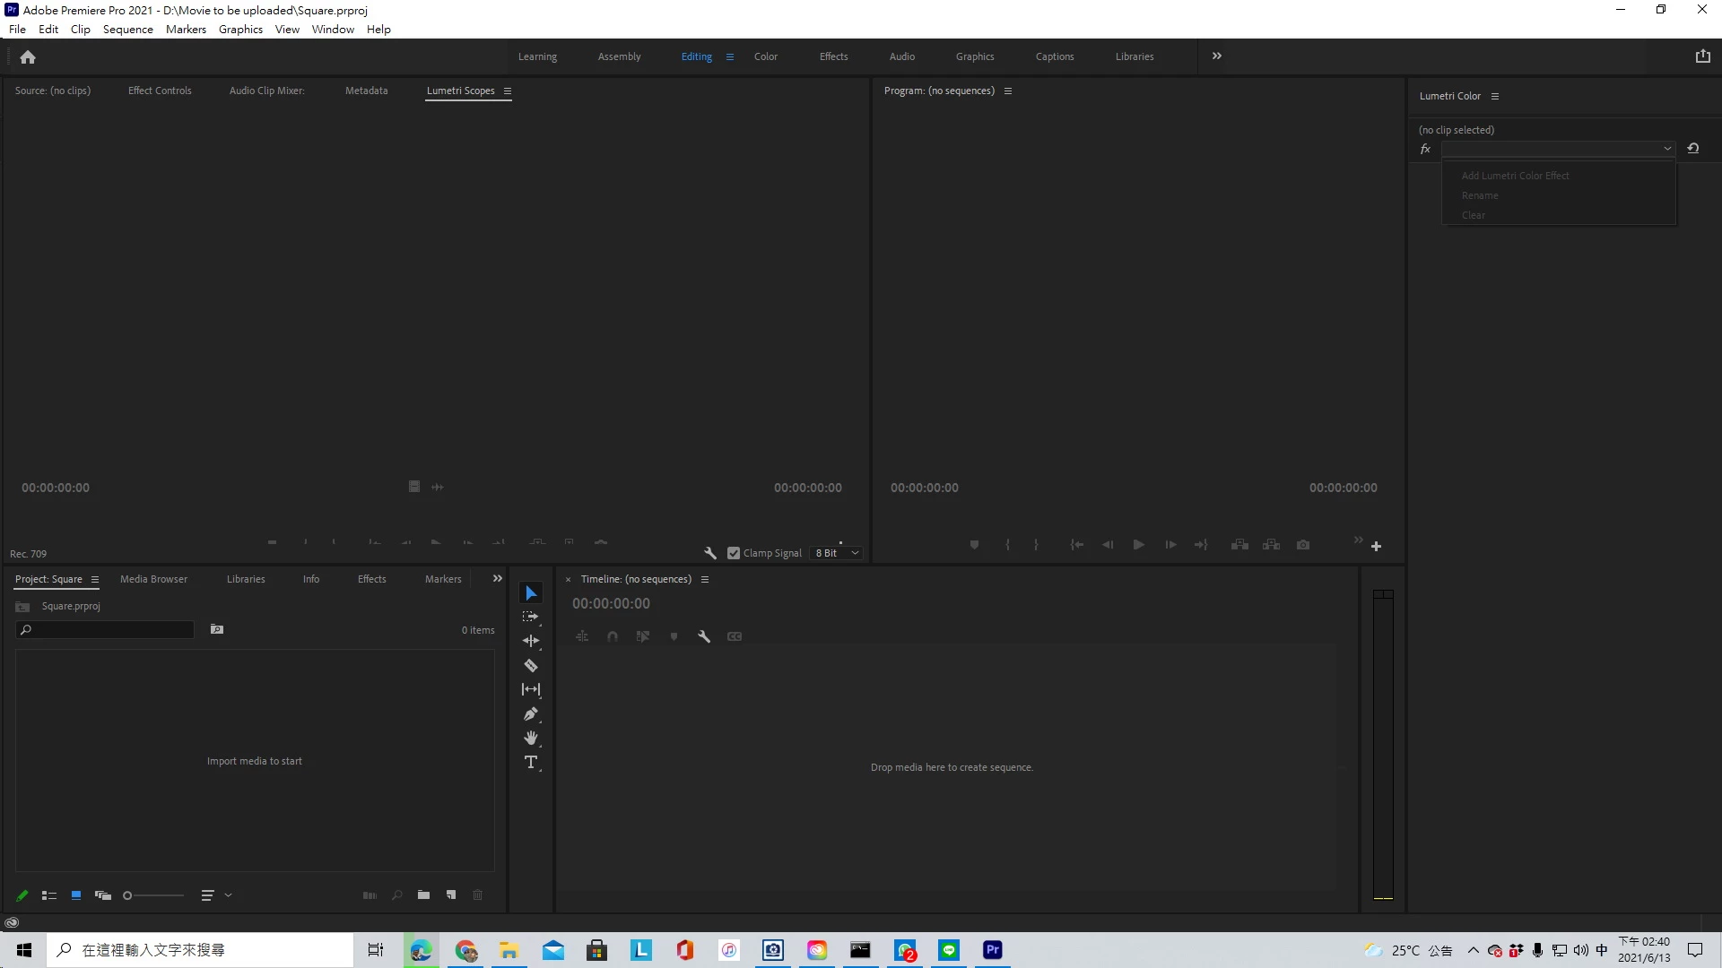Open the Color workspace
The height and width of the screenshot is (968, 1722).
pyautogui.click(x=765, y=56)
